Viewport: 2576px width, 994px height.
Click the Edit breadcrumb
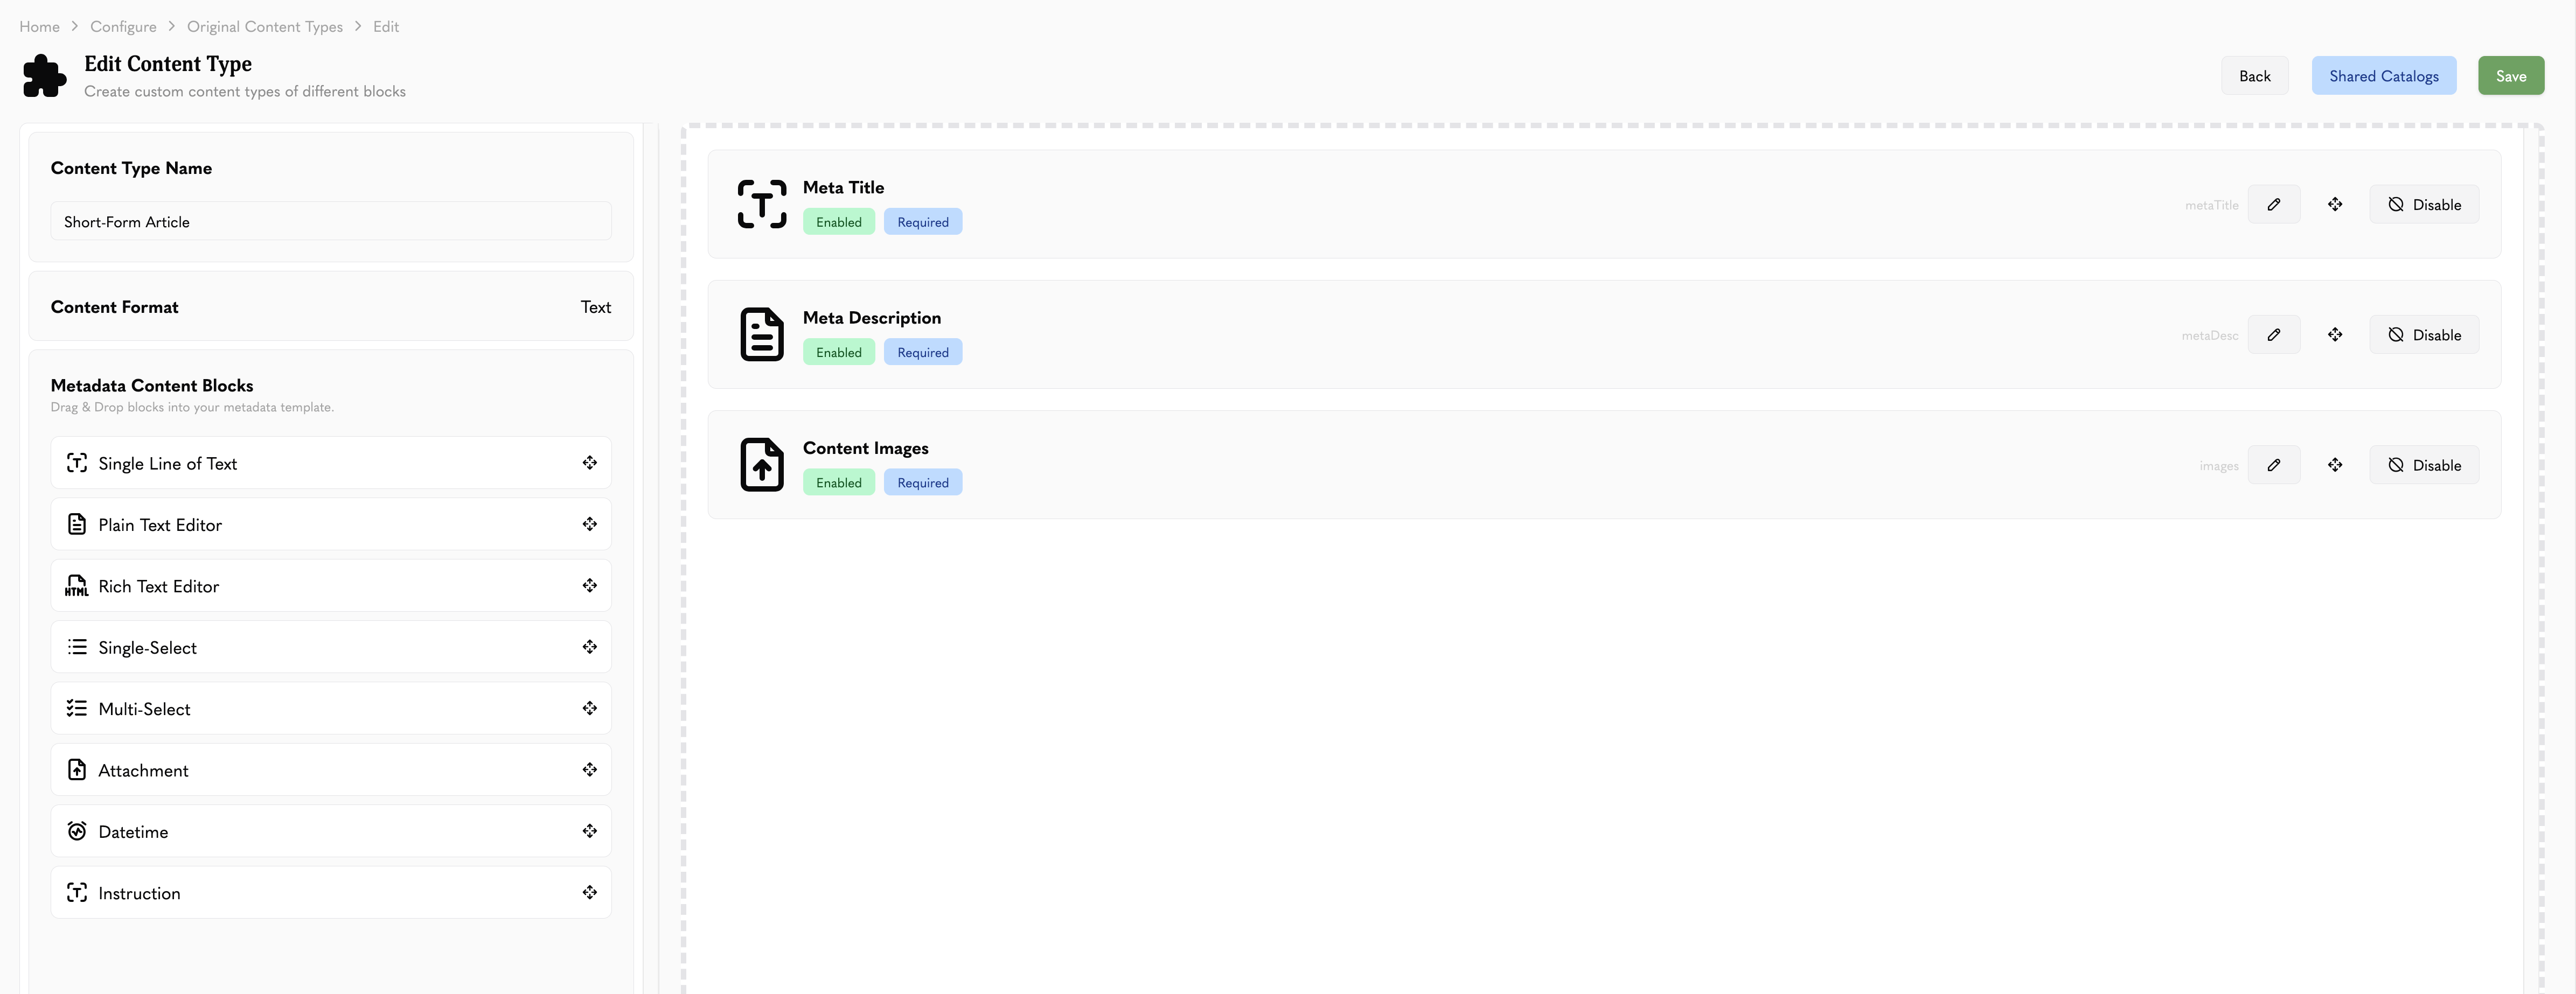386,27
